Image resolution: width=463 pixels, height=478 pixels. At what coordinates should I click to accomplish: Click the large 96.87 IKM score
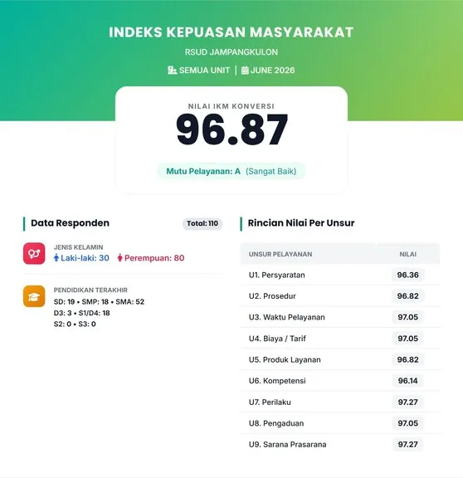click(231, 129)
